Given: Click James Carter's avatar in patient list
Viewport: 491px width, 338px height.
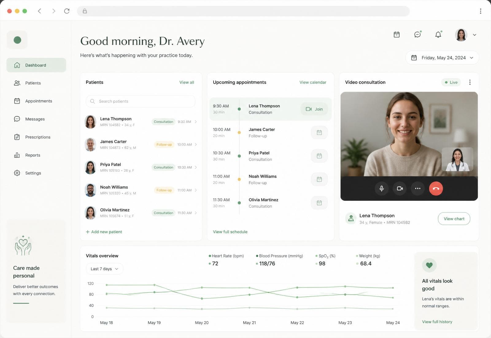Looking at the screenshot, I should (90, 145).
